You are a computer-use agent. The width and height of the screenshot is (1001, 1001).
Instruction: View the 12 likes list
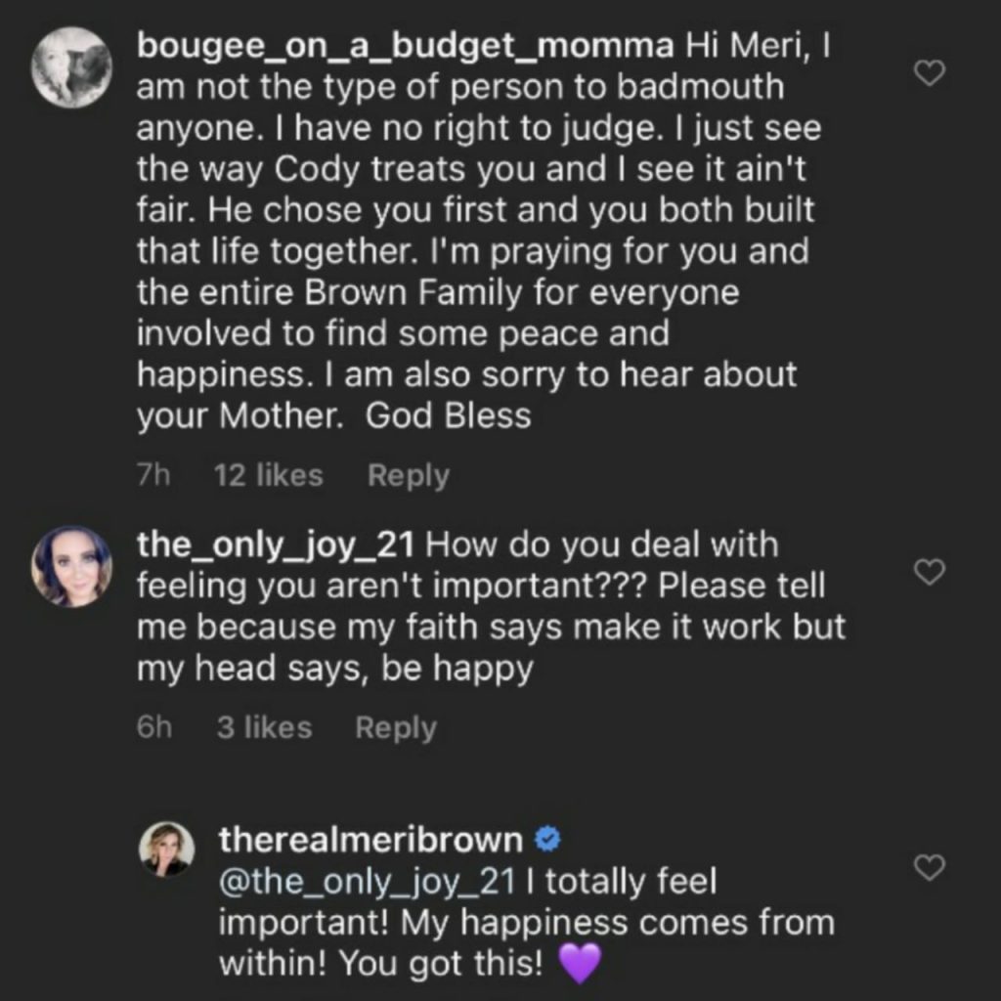click(268, 476)
